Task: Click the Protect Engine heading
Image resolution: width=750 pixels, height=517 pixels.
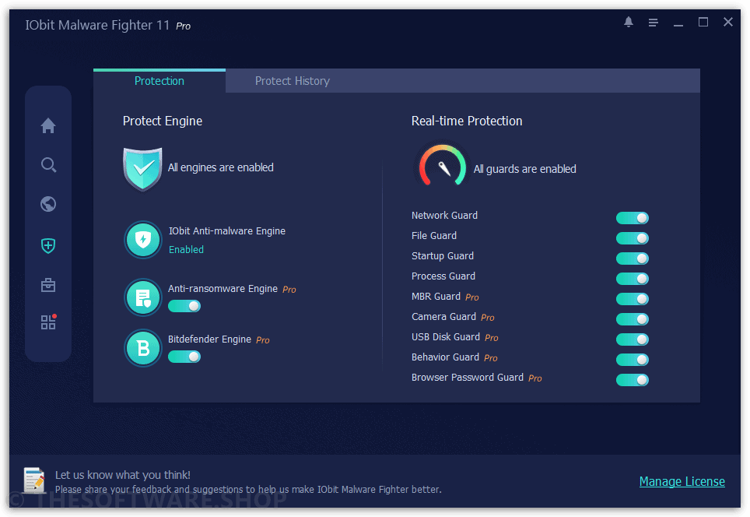Action: click(163, 121)
